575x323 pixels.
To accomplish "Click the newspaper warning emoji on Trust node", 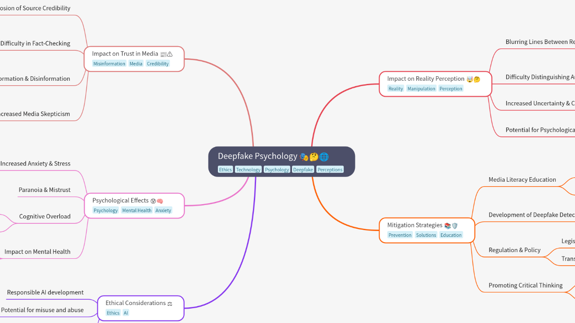I will pos(167,54).
